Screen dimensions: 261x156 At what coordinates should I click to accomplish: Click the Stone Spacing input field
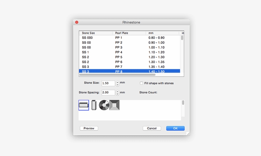(x=108, y=92)
